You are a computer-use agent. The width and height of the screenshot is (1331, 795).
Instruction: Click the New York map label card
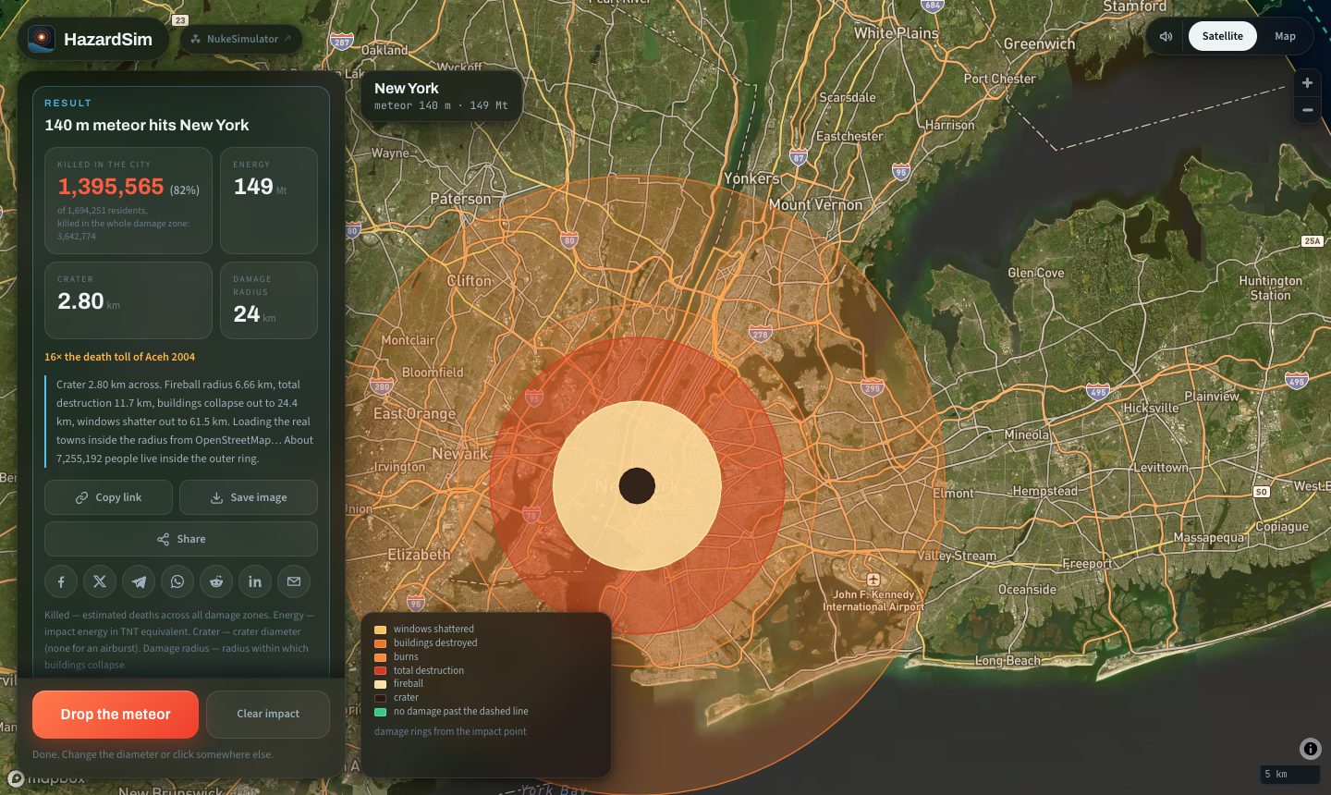pyautogui.click(x=441, y=96)
